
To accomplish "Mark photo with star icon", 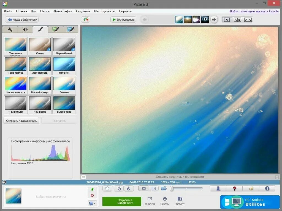I will (x=107, y=188).
